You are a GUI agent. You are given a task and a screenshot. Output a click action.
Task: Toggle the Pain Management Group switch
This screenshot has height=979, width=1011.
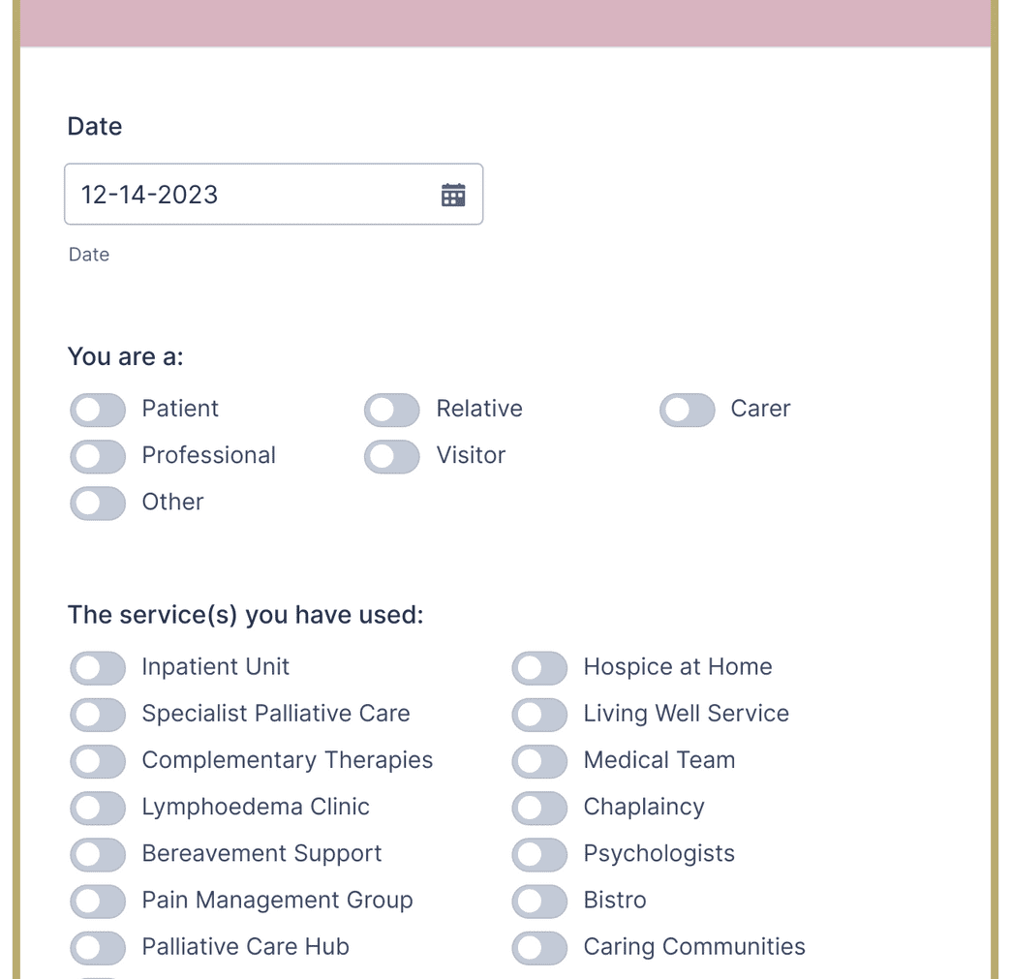tap(97, 901)
